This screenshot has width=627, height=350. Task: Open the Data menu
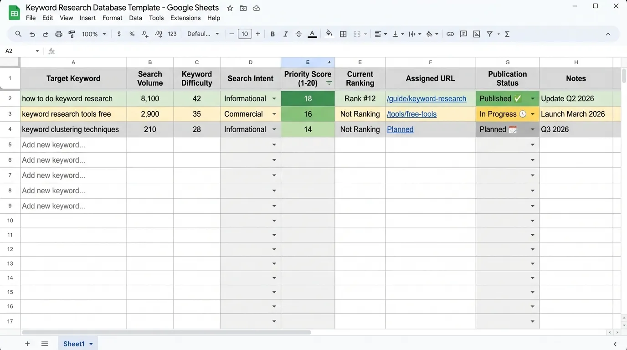click(x=135, y=18)
